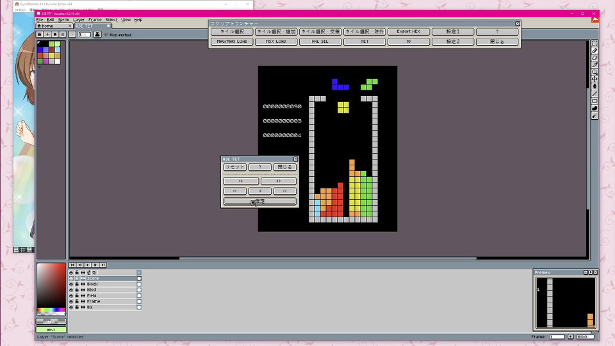Open the View menu
The width and height of the screenshot is (615, 346).
coord(126,20)
